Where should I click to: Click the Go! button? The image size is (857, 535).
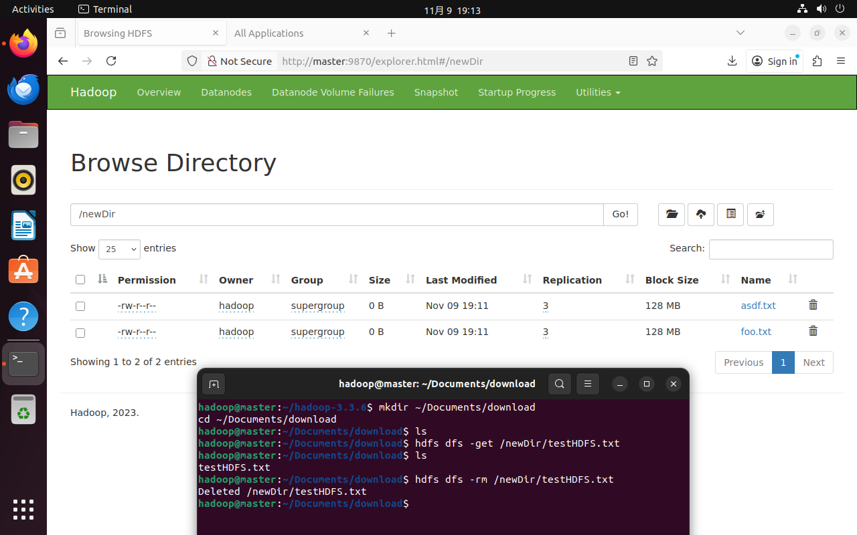(621, 214)
